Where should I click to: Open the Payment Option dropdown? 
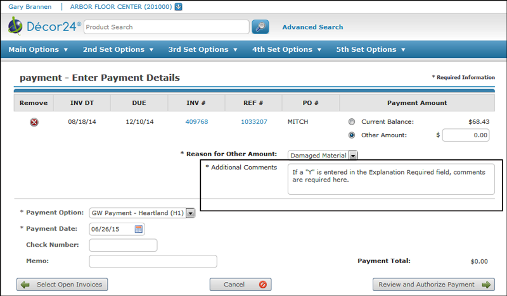[x=190, y=213]
